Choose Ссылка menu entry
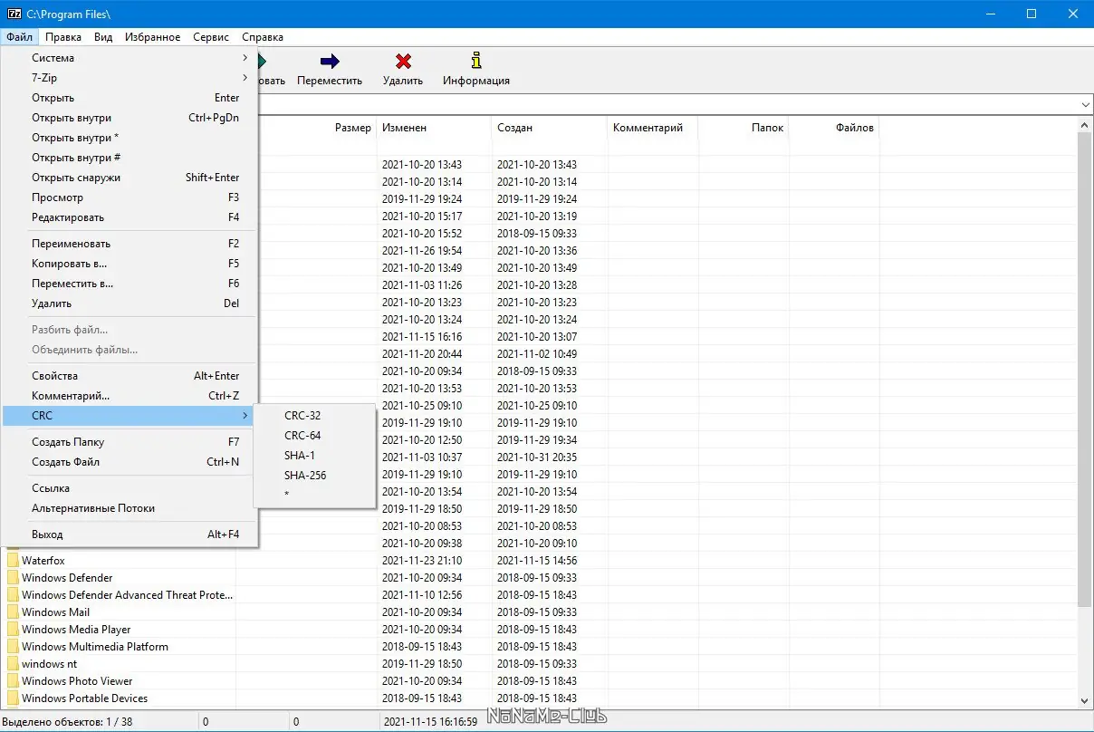 pos(130,488)
